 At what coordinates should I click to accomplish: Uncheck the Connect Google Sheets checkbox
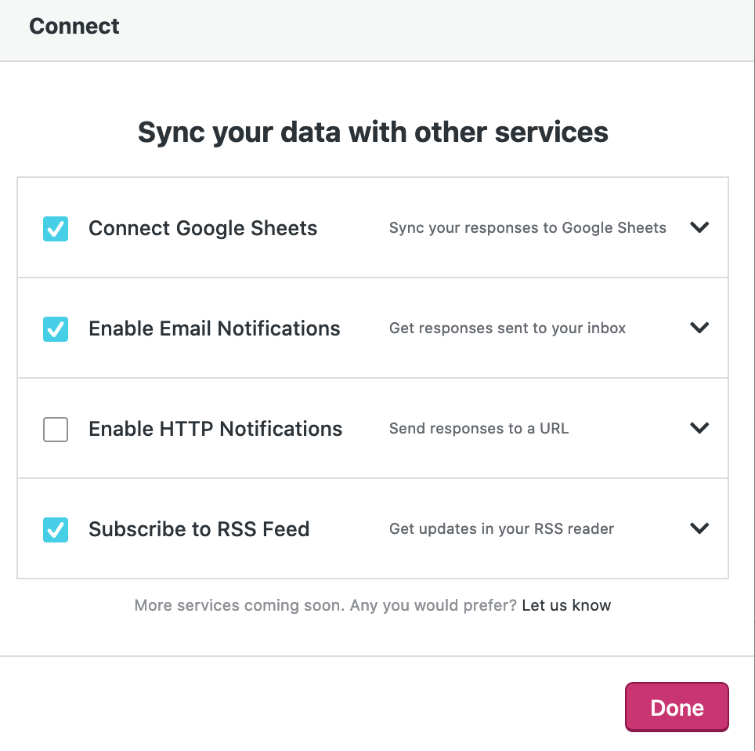tap(56, 228)
